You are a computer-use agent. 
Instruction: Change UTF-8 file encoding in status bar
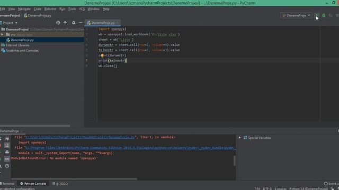[267, 188]
